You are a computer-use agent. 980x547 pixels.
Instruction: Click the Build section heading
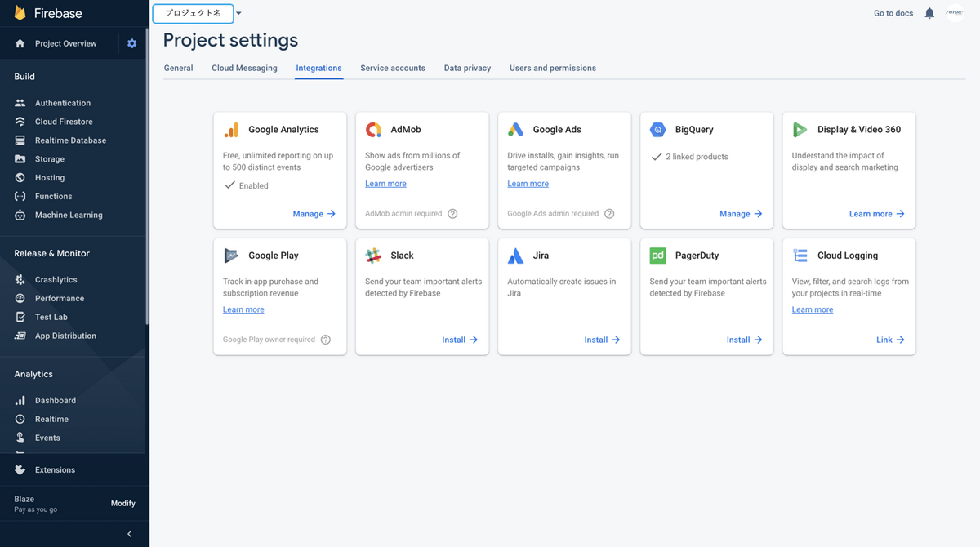(24, 77)
